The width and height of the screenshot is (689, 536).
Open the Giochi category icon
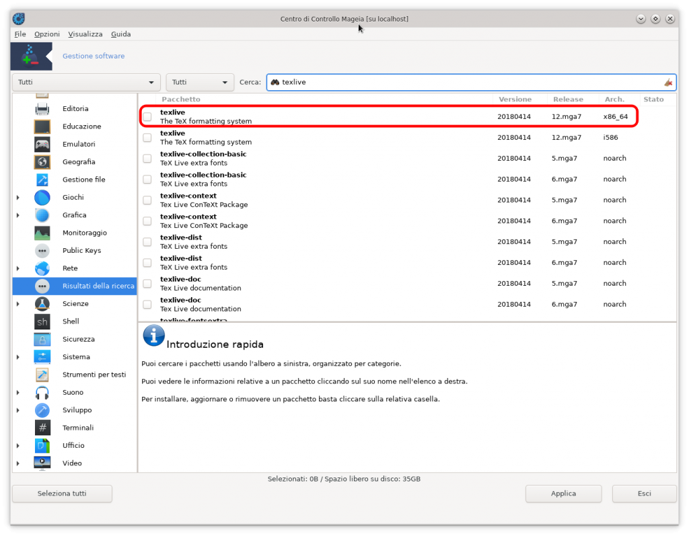tap(42, 197)
